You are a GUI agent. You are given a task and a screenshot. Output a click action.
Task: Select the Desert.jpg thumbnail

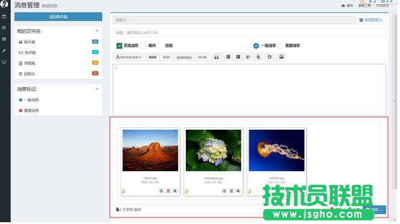point(150,150)
